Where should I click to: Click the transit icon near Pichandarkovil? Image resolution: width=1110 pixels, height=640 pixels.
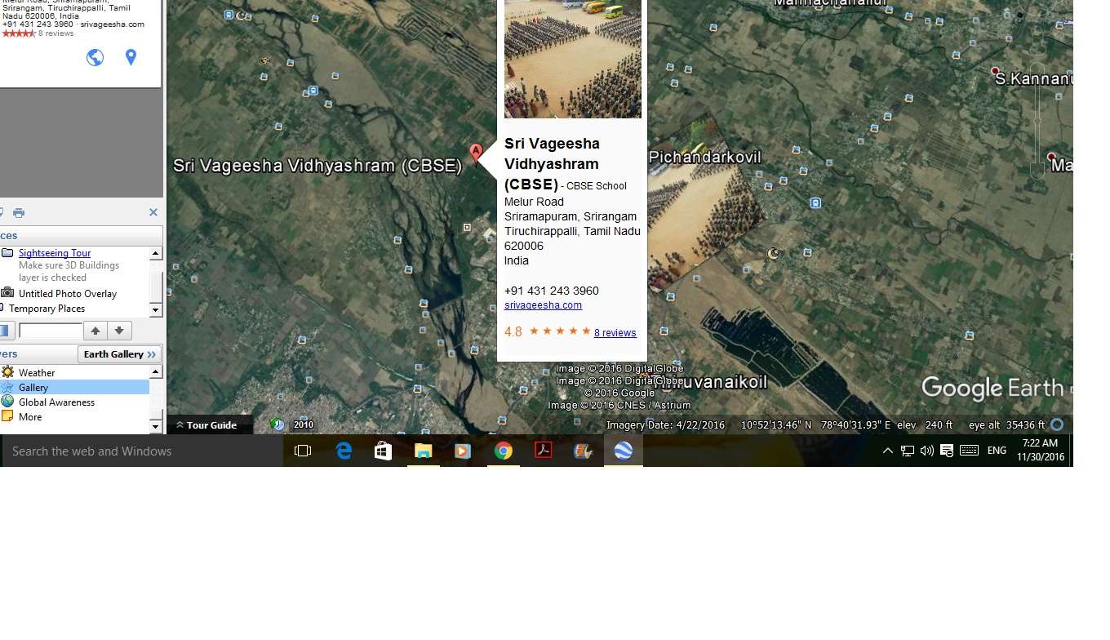[815, 202]
